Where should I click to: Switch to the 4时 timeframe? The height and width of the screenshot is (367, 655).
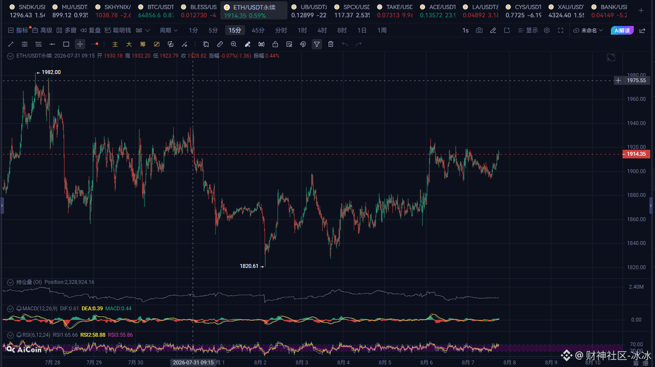tap(322, 30)
